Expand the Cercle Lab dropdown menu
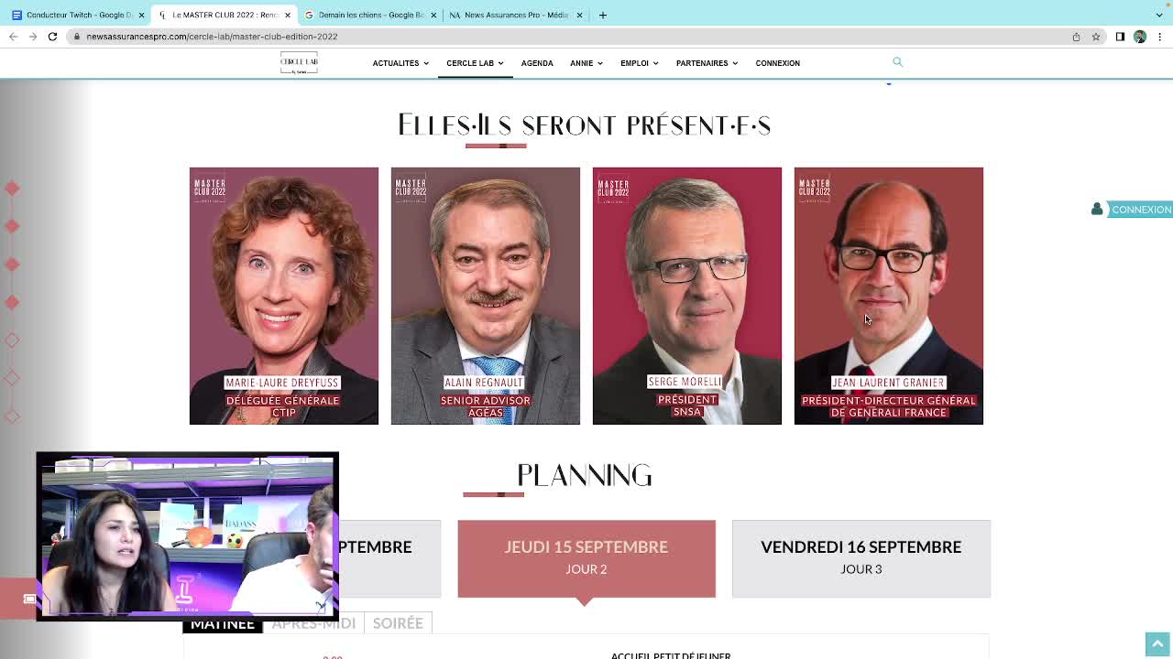Screen dimensions: 1173x659 [475, 63]
